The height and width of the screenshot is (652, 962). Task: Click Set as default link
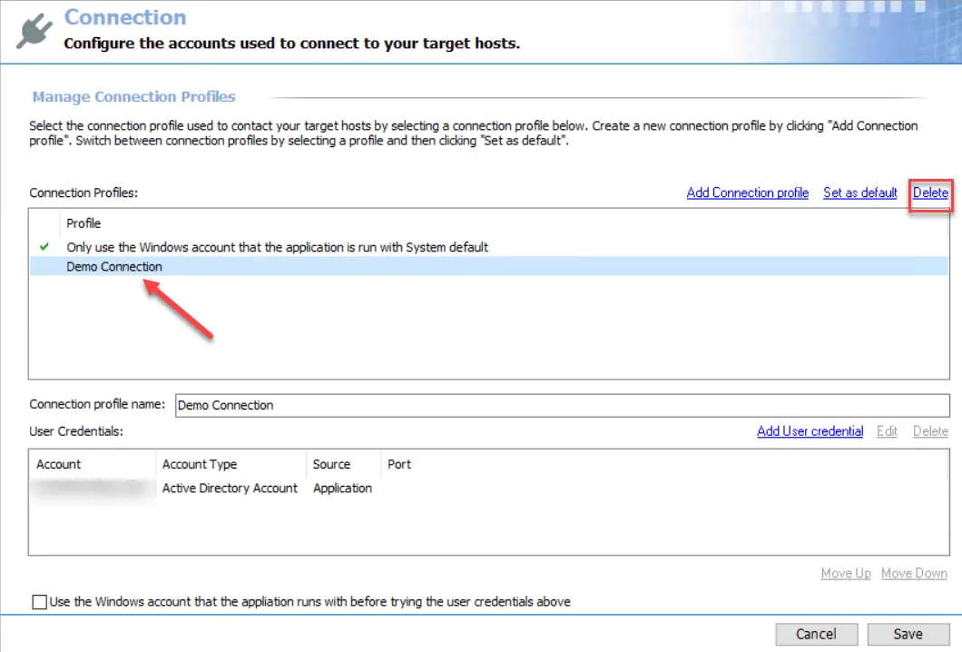[x=860, y=193]
